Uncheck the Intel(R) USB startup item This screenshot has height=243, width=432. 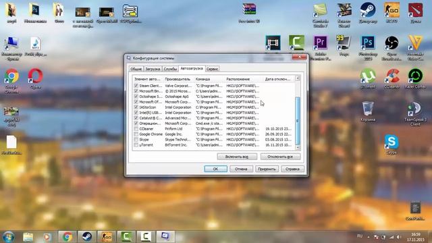coord(136,113)
